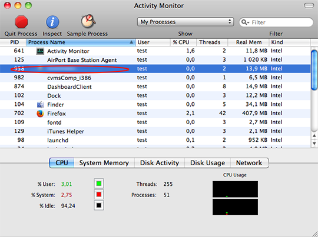The width and height of the screenshot is (318, 237).
Task: Click the black % Idle color swatch
Action: coord(99,205)
